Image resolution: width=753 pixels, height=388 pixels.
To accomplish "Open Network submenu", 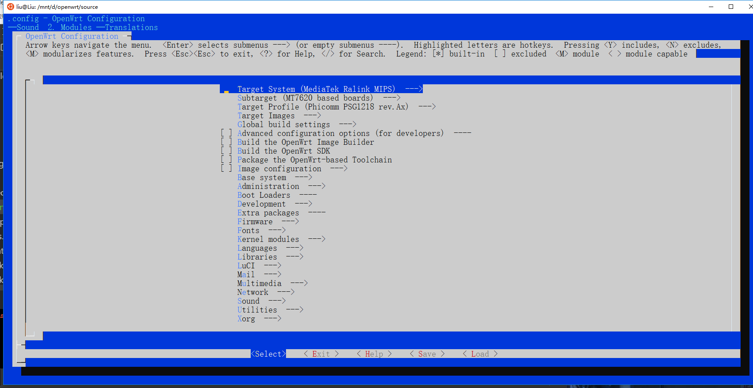I will point(266,292).
